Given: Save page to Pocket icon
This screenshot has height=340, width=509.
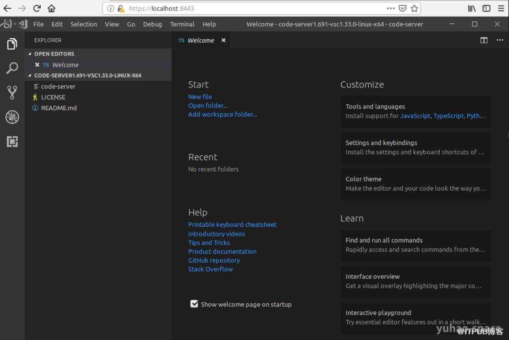Looking at the screenshot, I should tap(403, 9).
